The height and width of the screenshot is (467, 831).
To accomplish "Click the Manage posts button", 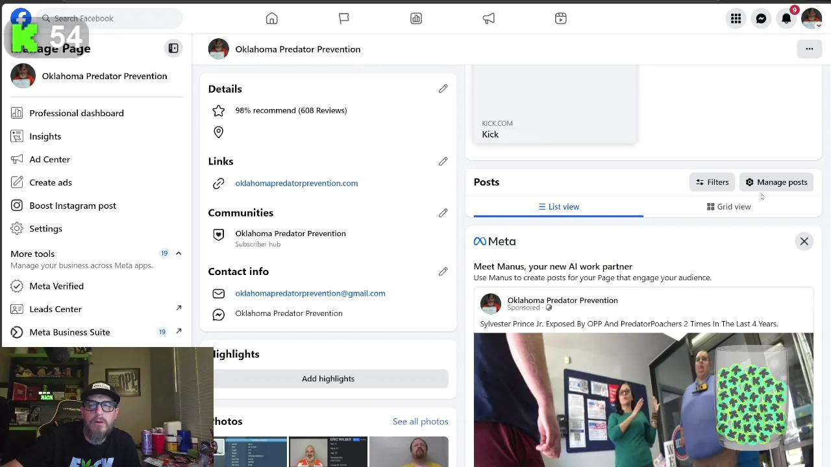I will click(776, 182).
